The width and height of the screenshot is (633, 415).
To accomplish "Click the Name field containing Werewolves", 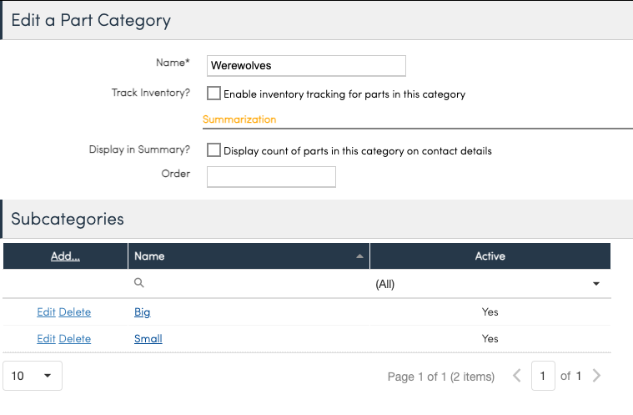I will 305,65.
